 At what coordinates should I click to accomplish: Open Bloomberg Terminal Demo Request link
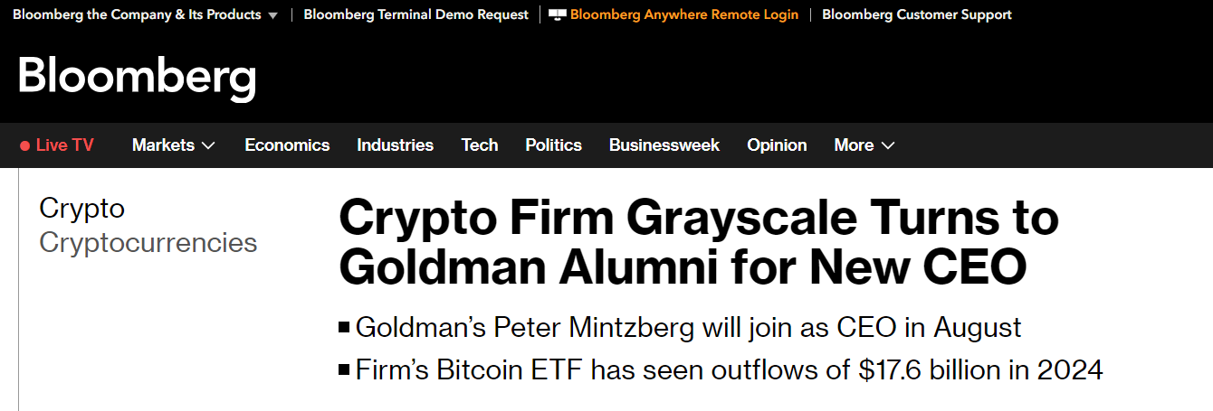tap(416, 14)
